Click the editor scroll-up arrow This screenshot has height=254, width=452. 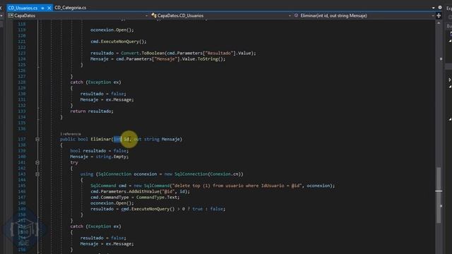click(439, 23)
